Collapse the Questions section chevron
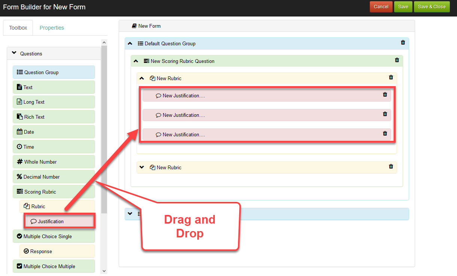 (14, 53)
